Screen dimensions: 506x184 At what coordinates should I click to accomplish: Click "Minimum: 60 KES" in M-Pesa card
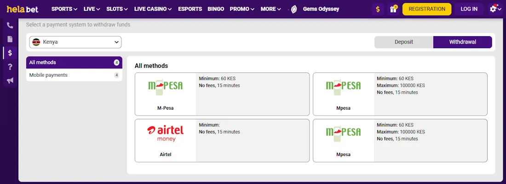pos(217,78)
